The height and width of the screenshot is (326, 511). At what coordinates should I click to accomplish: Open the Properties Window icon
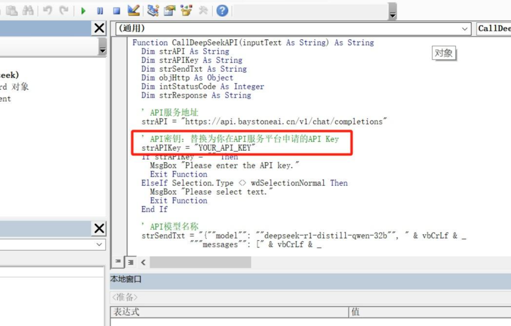[169, 11]
